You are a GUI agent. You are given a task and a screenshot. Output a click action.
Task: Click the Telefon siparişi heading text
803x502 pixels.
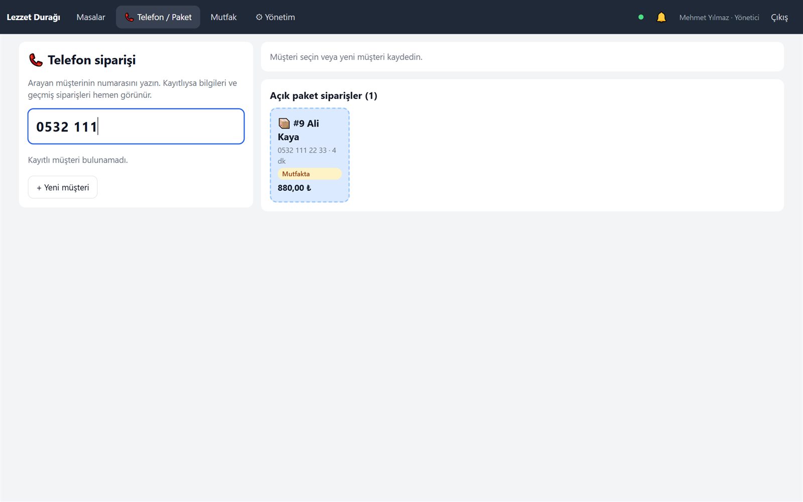(x=92, y=60)
